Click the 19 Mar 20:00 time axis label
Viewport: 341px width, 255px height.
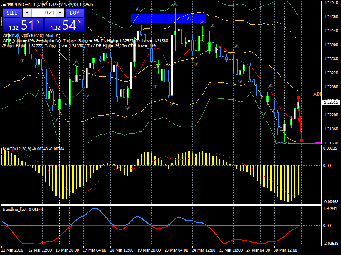point(149,250)
